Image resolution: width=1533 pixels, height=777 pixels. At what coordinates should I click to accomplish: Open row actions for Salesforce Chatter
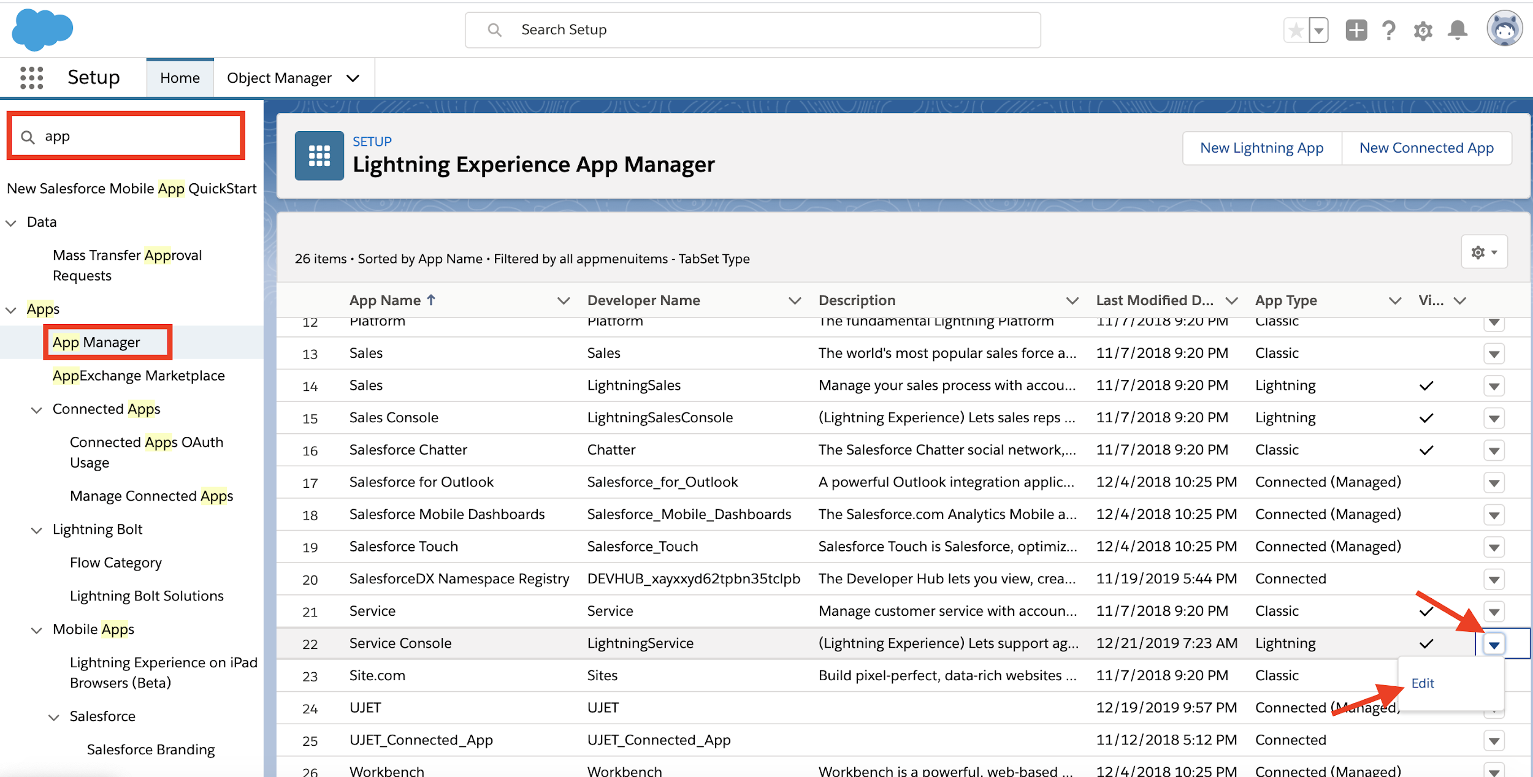(x=1494, y=451)
